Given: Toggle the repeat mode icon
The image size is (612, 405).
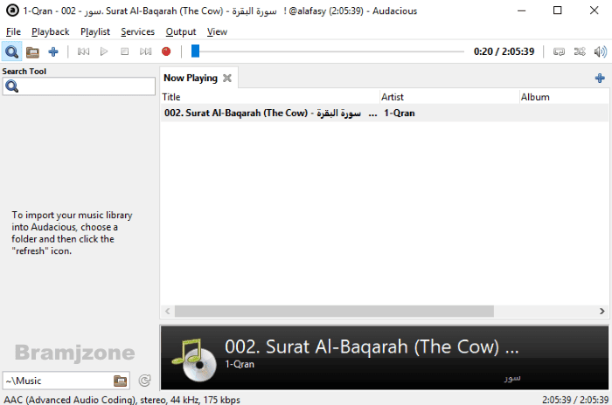Looking at the screenshot, I should tap(559, 51).
